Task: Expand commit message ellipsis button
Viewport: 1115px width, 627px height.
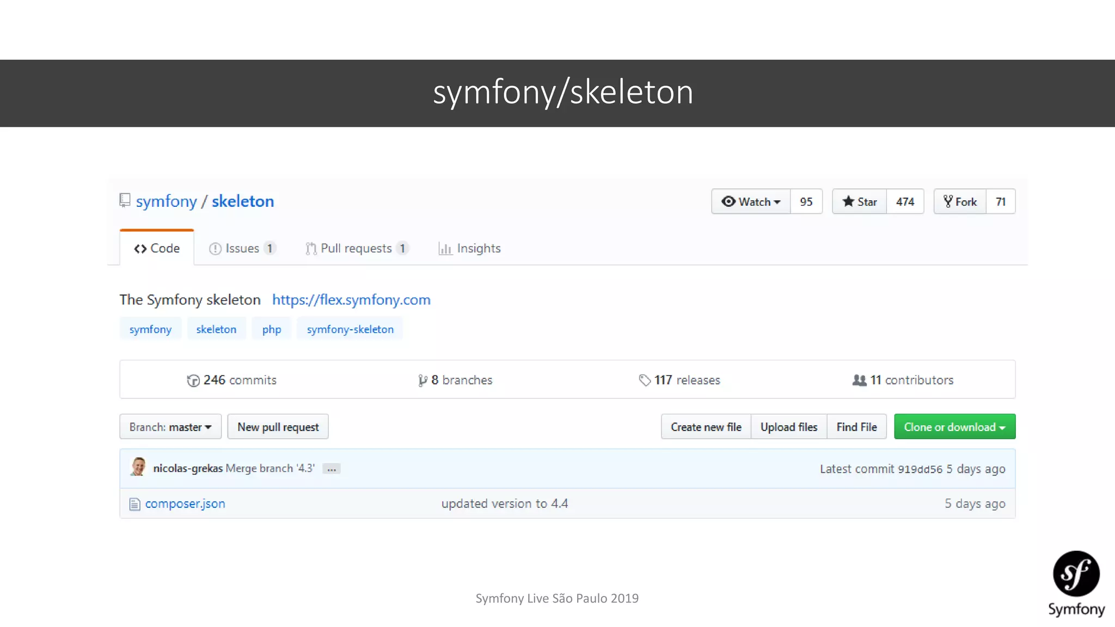Action: click(x=332, y=469)
